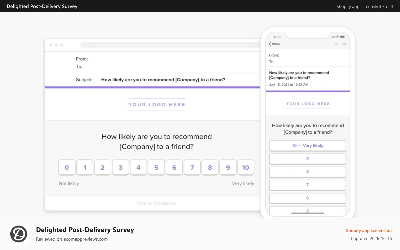Click the email subject line text
This screenshot has width=400, height=250.
(x=163, y=80)
